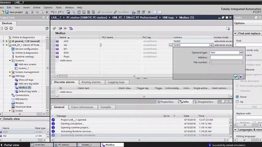Image resolution: width=262 pixels, height=147 pixels.
Task: Collapse the Languages & resources section
Action: pos(235,129)
